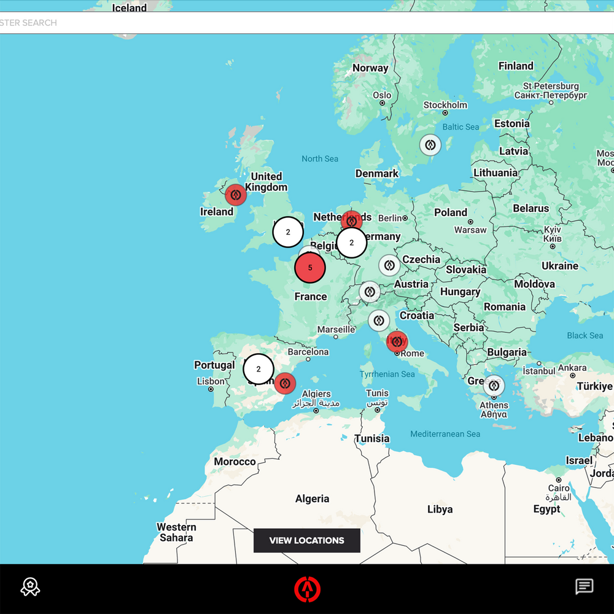Select the red marker in southeastern Spain

284,383
